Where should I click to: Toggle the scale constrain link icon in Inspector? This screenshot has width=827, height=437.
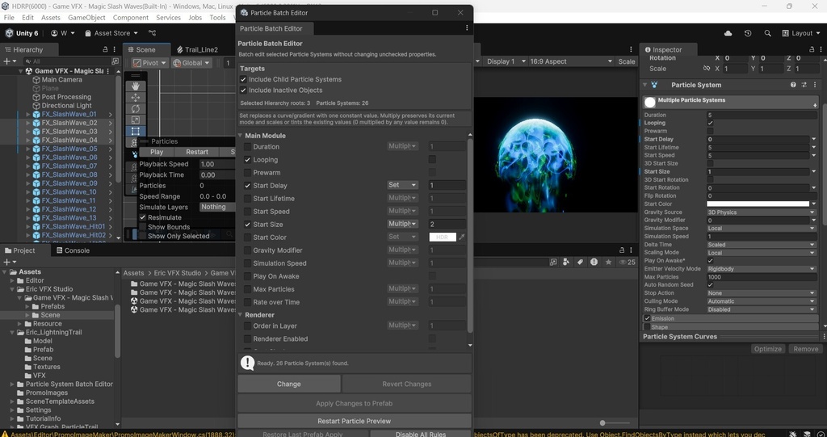[707, 69]
